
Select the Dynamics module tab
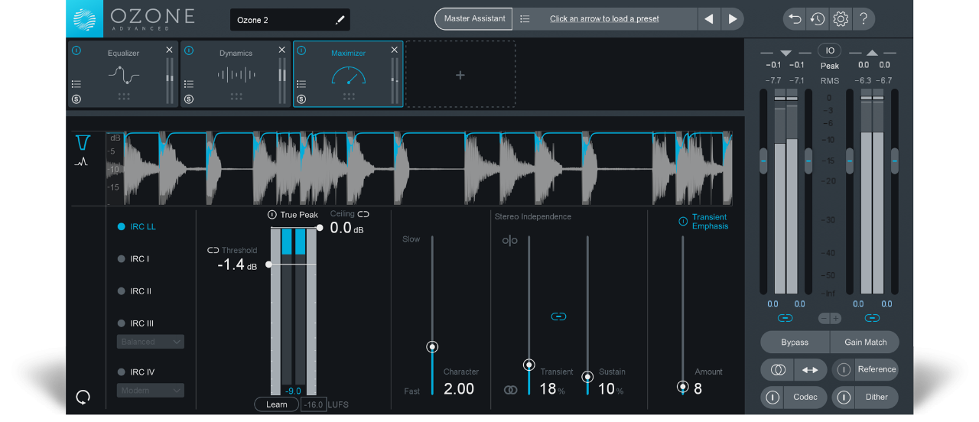pos(236,74)
